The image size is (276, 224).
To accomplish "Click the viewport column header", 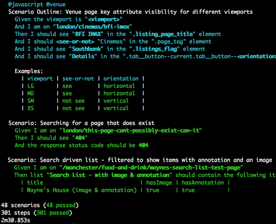I will click(40, 78).
